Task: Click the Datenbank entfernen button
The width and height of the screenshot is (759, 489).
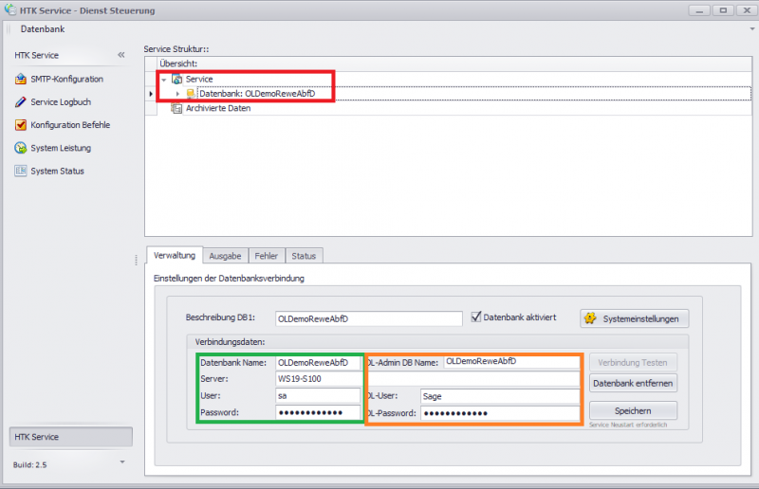Action: (x=633, y=383)
